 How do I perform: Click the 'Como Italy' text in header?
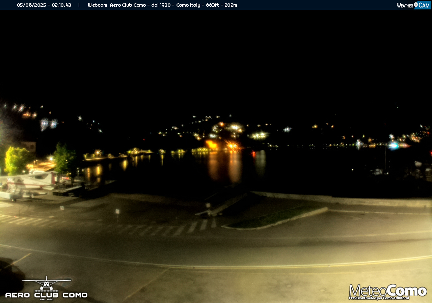pyautogui.click(x=188, y=5)
